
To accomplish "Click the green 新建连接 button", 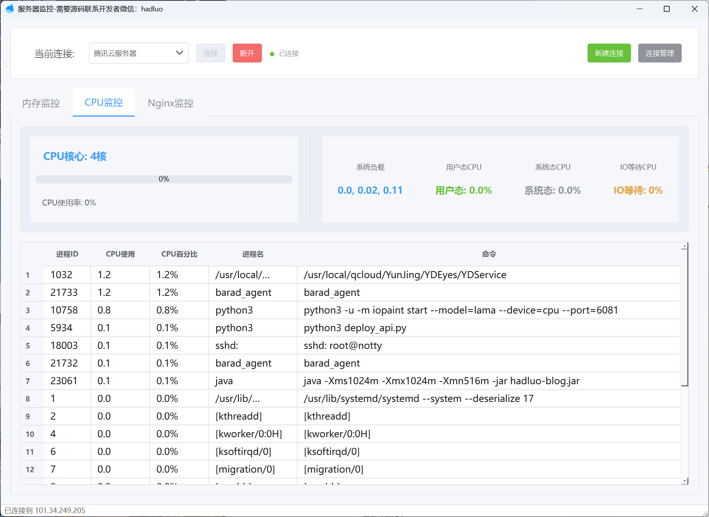I will click(x=609, y=53).
